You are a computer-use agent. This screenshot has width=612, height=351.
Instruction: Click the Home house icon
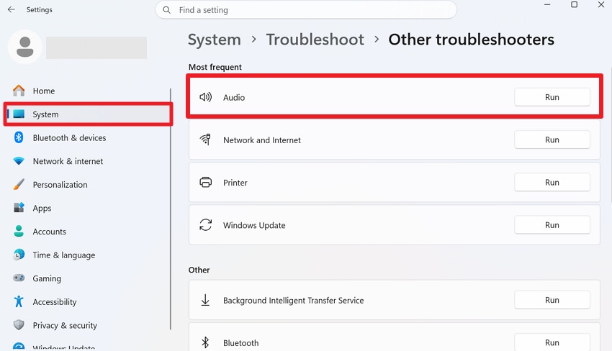18,91
